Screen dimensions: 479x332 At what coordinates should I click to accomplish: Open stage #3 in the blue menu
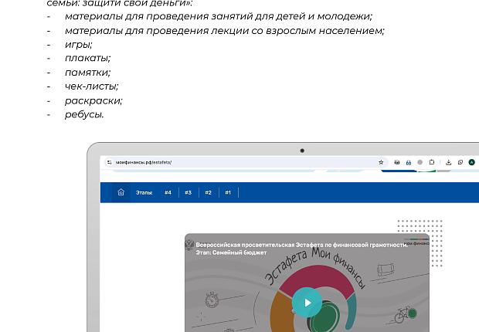(x=189, y=192)
